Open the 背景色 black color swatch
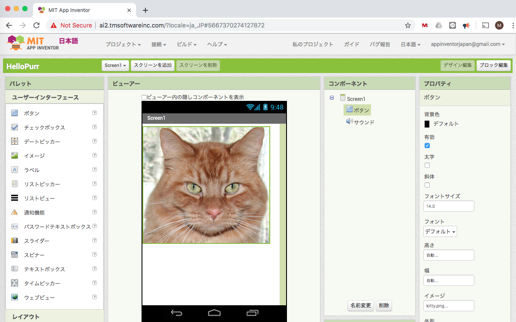The width and height of the screenshot is (516, 322). pos(427,124)
